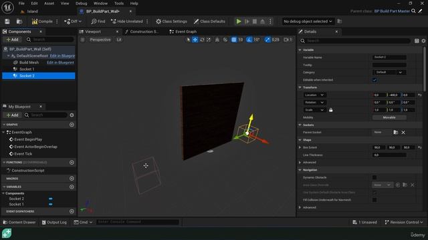Open the Debug menu
The width and height of the screenshot is (428, 240).
click(x=81, y=3)
